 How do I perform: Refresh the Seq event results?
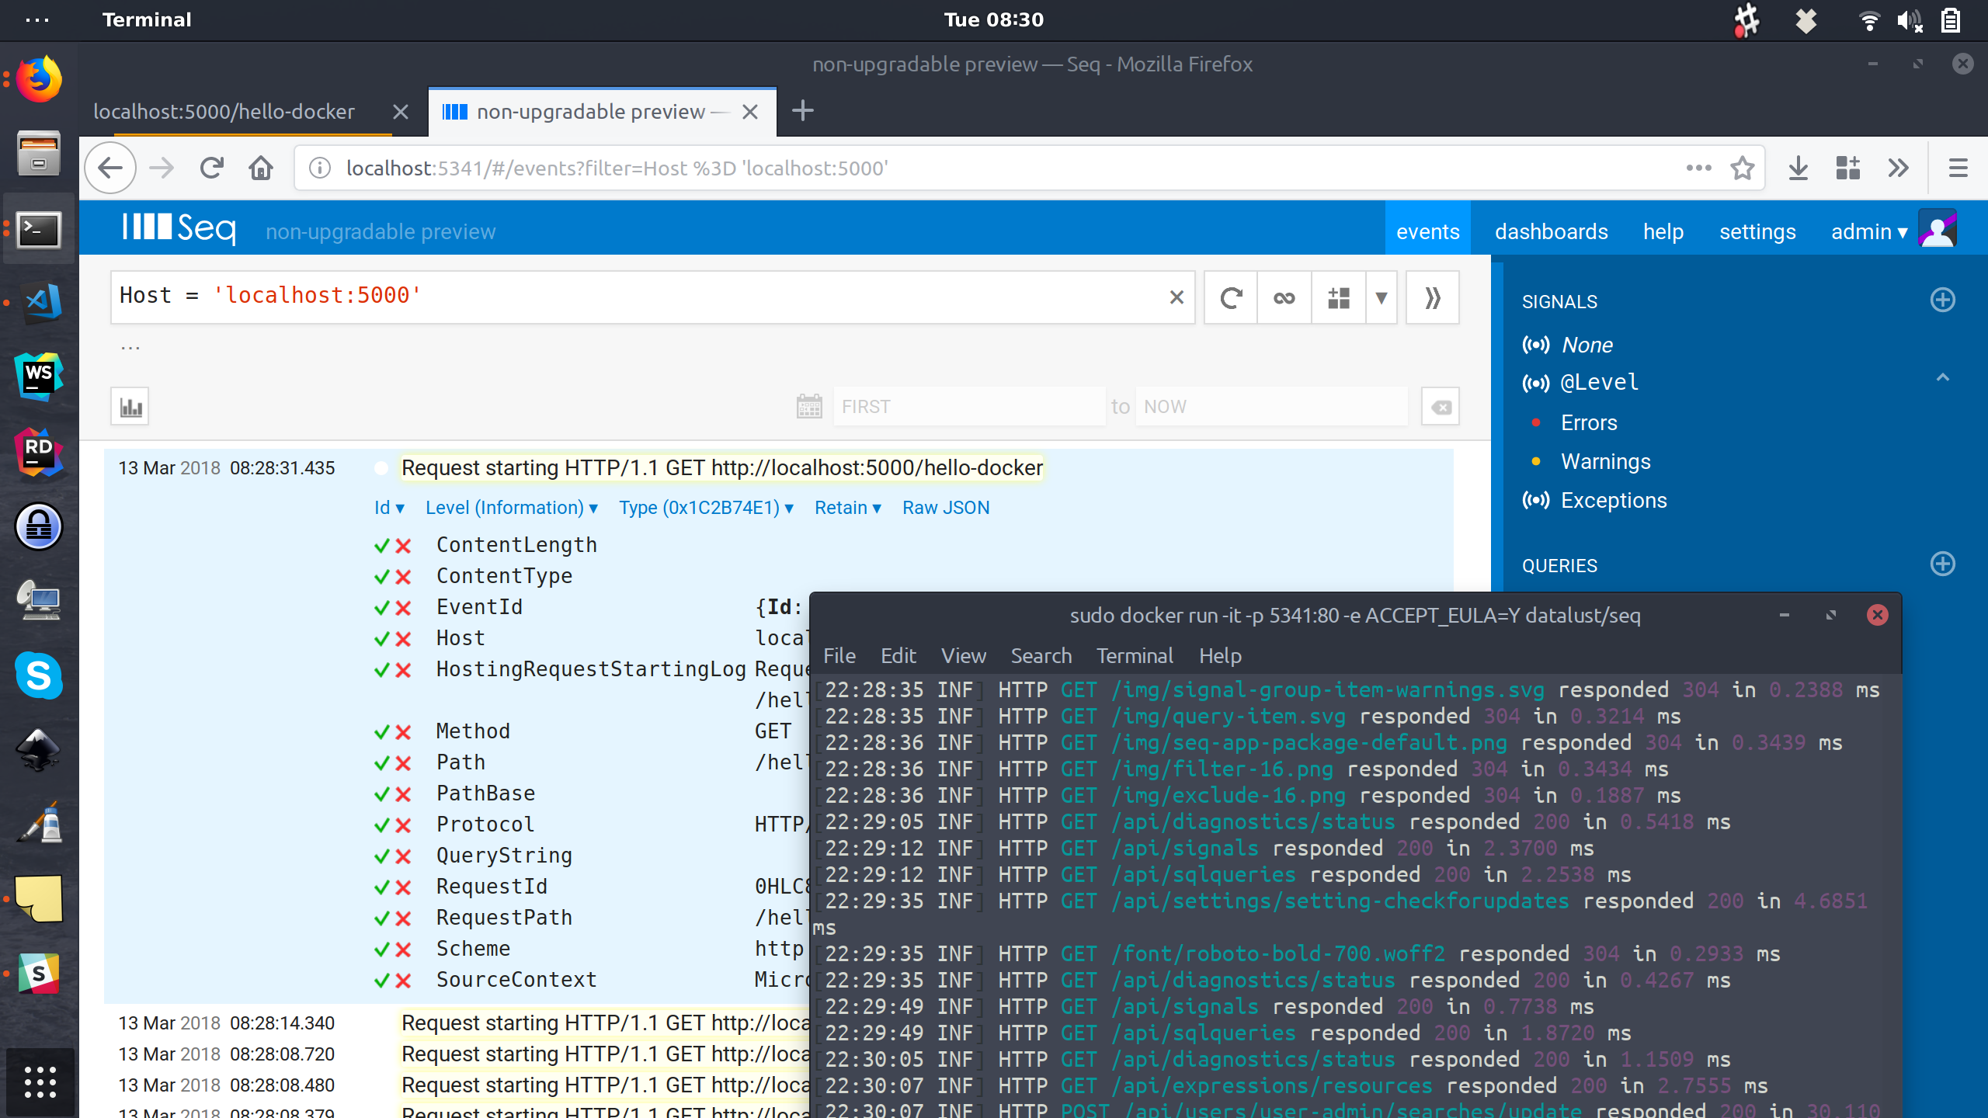tap(1231, 297)
